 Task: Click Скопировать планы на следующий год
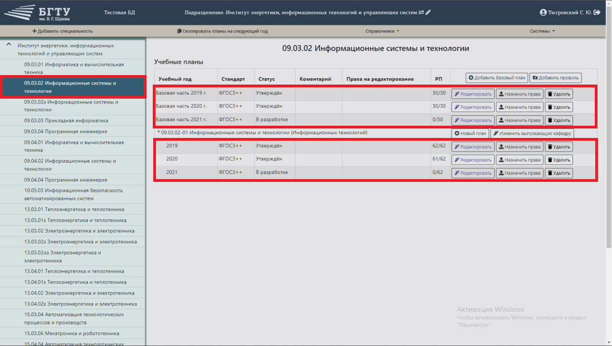click(x=222, y=31)
